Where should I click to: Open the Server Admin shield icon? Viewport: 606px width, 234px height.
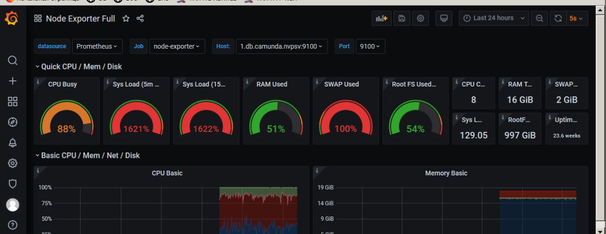pyautogui.click(x=13, y=184)
